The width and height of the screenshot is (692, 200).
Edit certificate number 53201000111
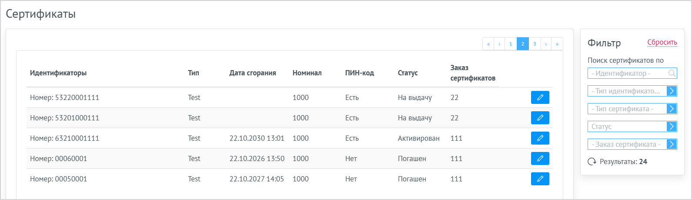click(540, 118)
